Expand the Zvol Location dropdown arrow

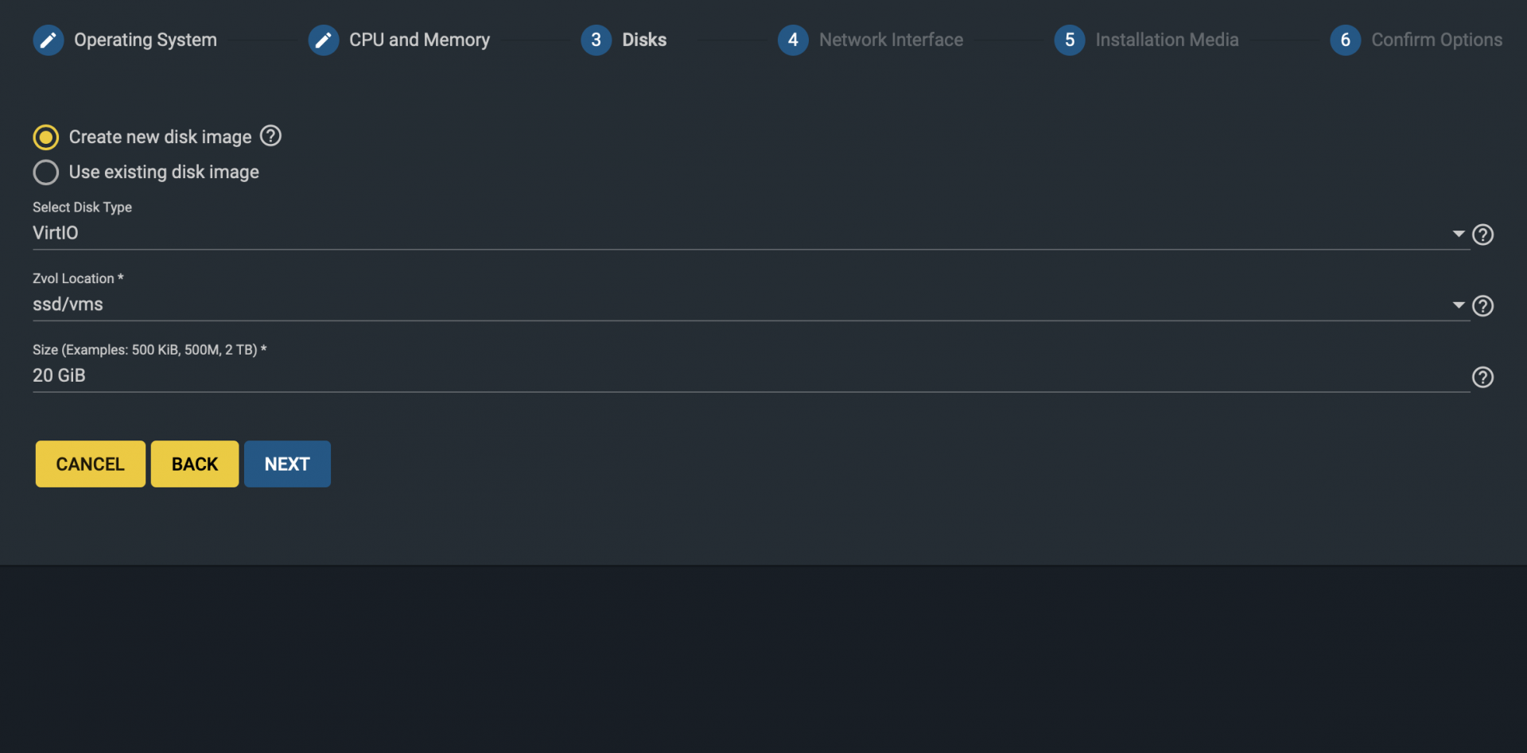click(1459, 305)
